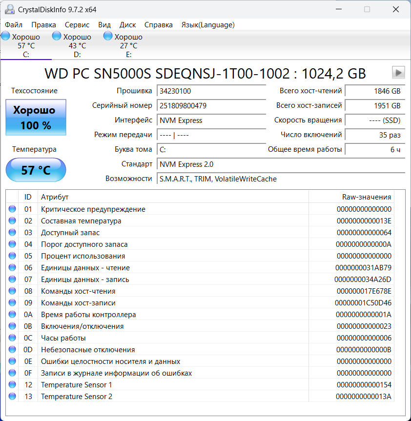Click status orb for Команды хост-записи row
411x421 pixels.
click(x=12, y=302)
